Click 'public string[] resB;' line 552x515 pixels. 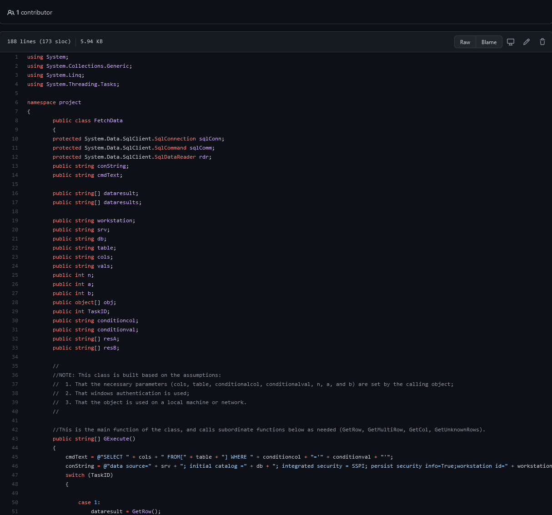tap(86, 348)
